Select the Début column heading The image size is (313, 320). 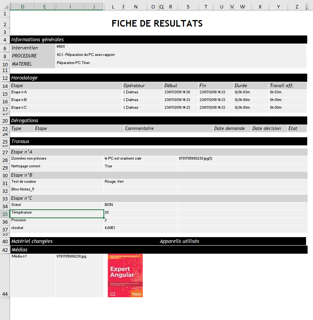point(181,86)
